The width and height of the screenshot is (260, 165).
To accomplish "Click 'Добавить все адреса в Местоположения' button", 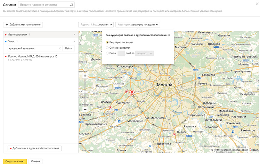I will tap(34, 148).
